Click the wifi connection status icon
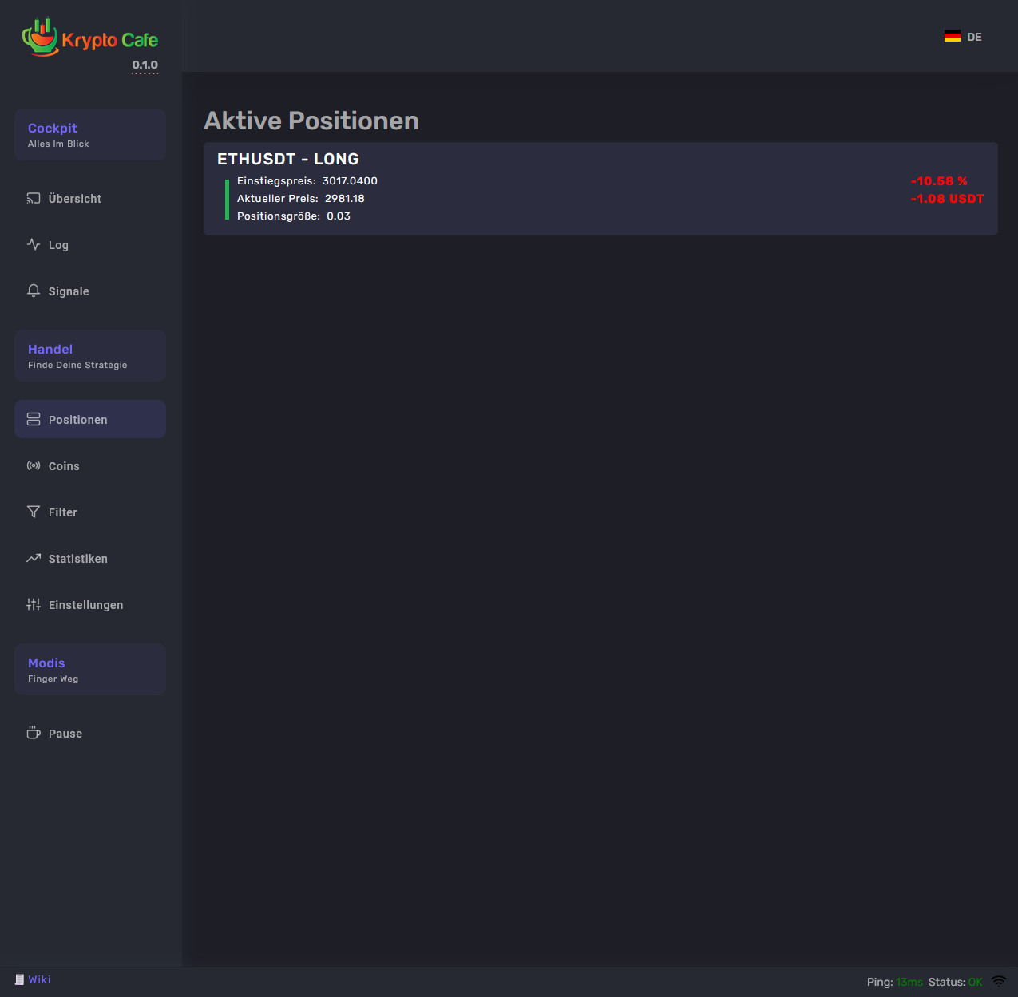Image resolution: width=1018 pixels, height=997 pixels. [999, 981]
